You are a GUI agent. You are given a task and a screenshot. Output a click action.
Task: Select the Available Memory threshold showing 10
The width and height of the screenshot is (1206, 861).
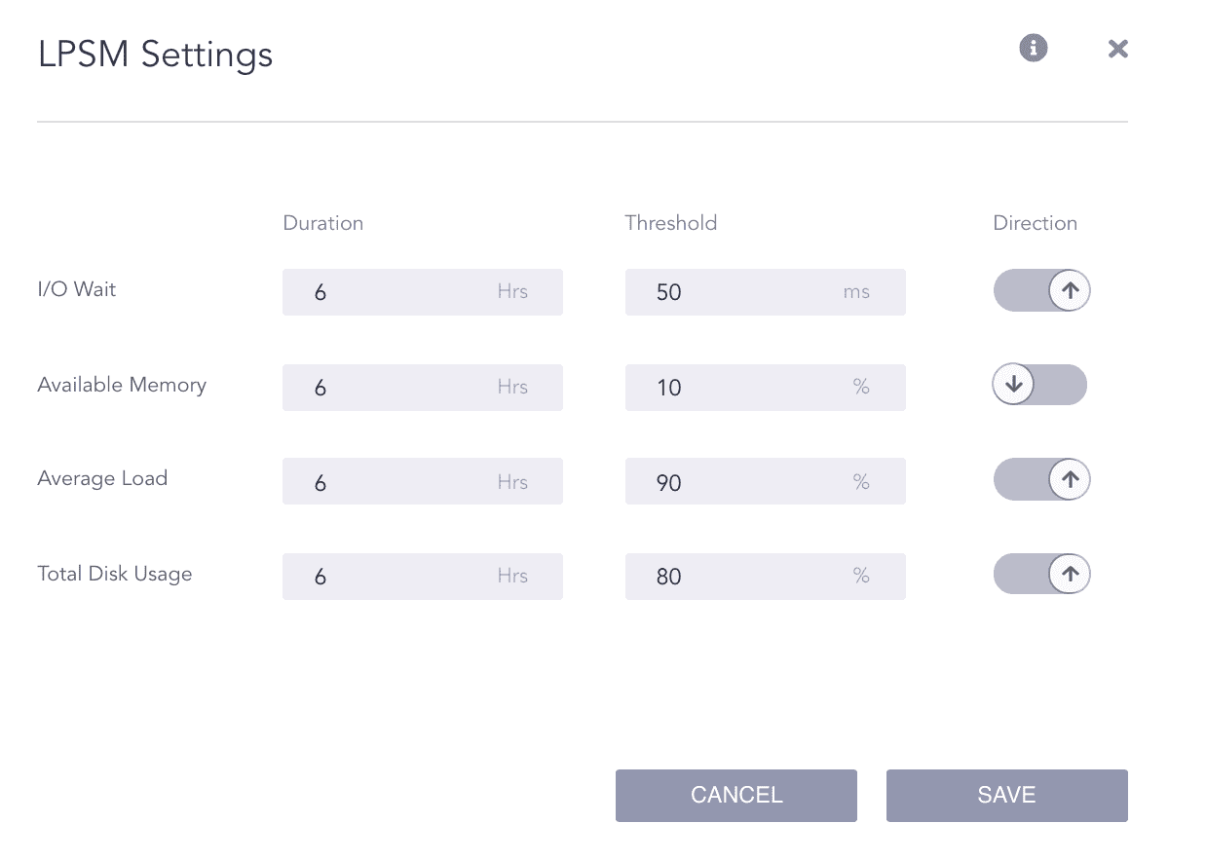click(765, 387)
